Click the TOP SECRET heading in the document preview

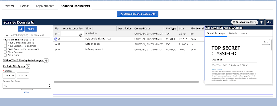coord(226,48)
